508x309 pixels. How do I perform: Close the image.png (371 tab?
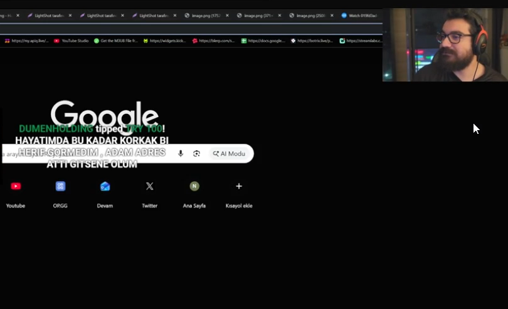click(280, 15)
